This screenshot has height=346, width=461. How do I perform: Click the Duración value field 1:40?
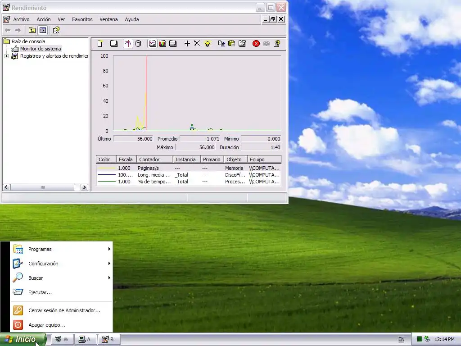pyautogui.click(x=261, y=147)
